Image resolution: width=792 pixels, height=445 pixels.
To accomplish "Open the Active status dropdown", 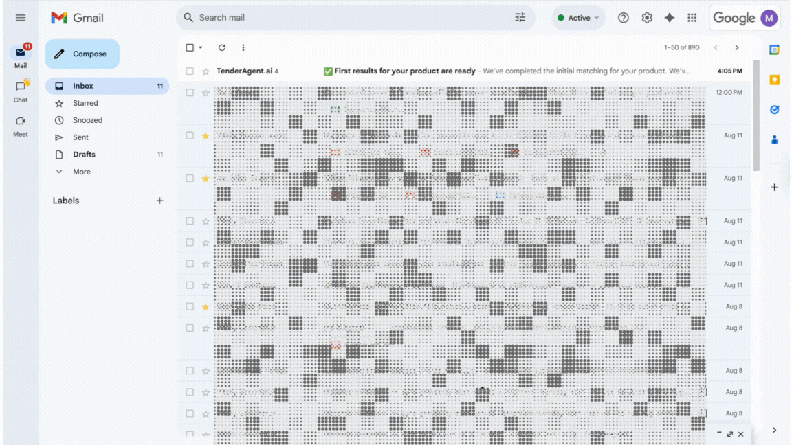I will click(578, 18).
